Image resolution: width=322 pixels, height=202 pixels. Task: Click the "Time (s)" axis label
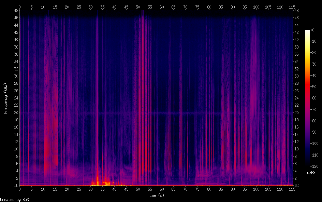(156, 196)
